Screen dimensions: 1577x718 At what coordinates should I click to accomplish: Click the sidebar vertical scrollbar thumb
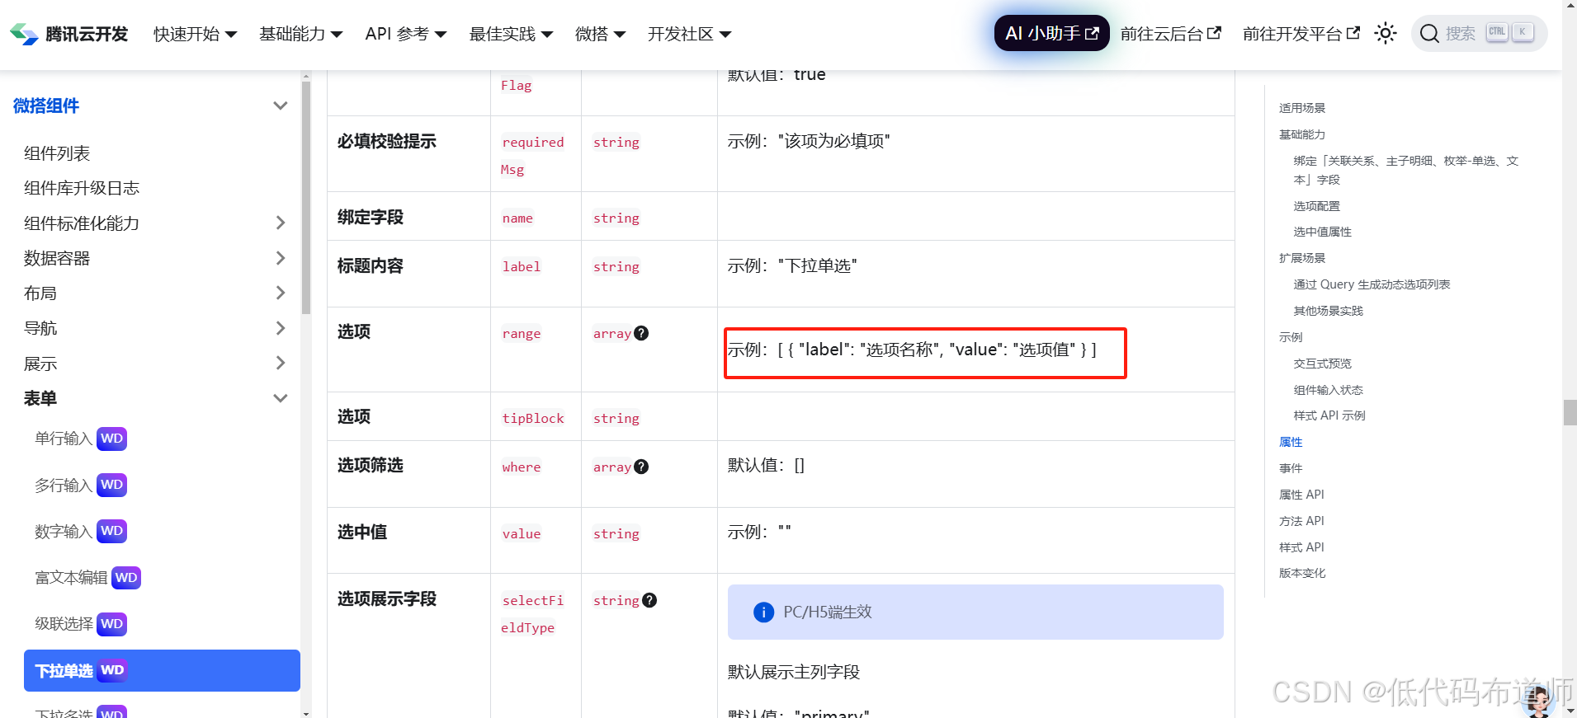306,198
